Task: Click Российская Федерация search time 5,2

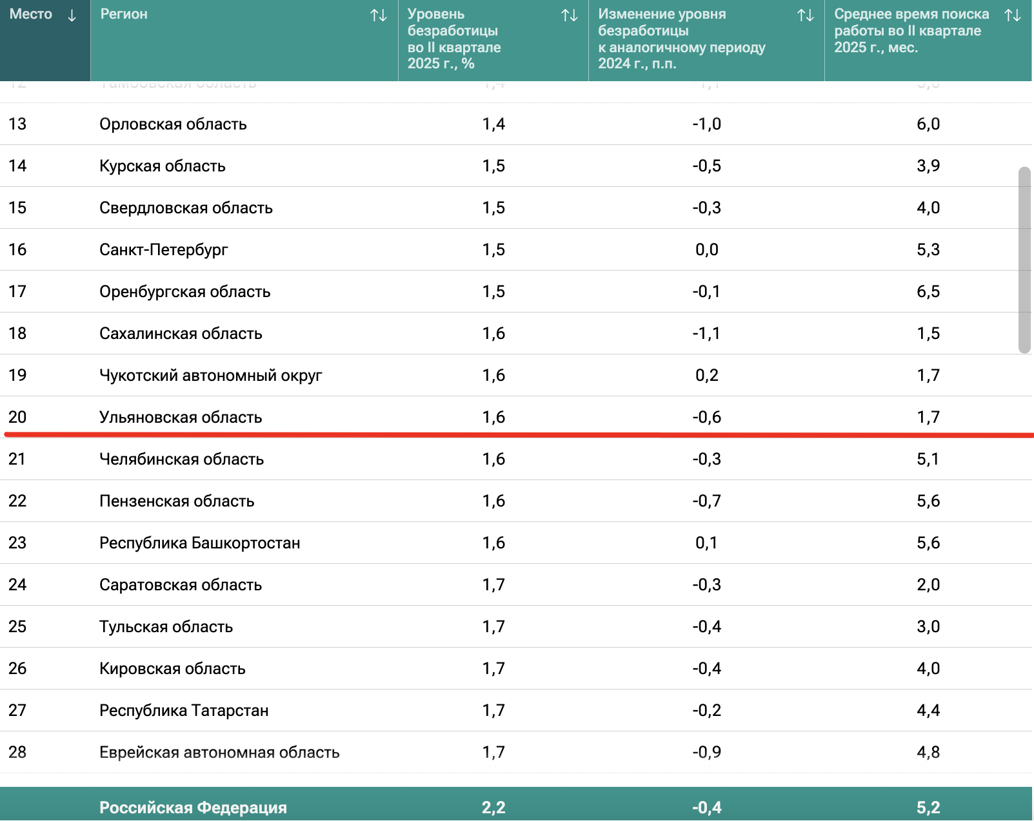Action: 928,808
